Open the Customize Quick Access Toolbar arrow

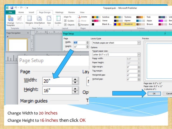coord(27,8)
